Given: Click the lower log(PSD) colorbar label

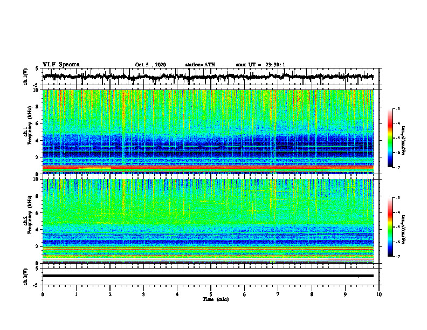Looking at the screenshot, I should click(x=404, y=229).
